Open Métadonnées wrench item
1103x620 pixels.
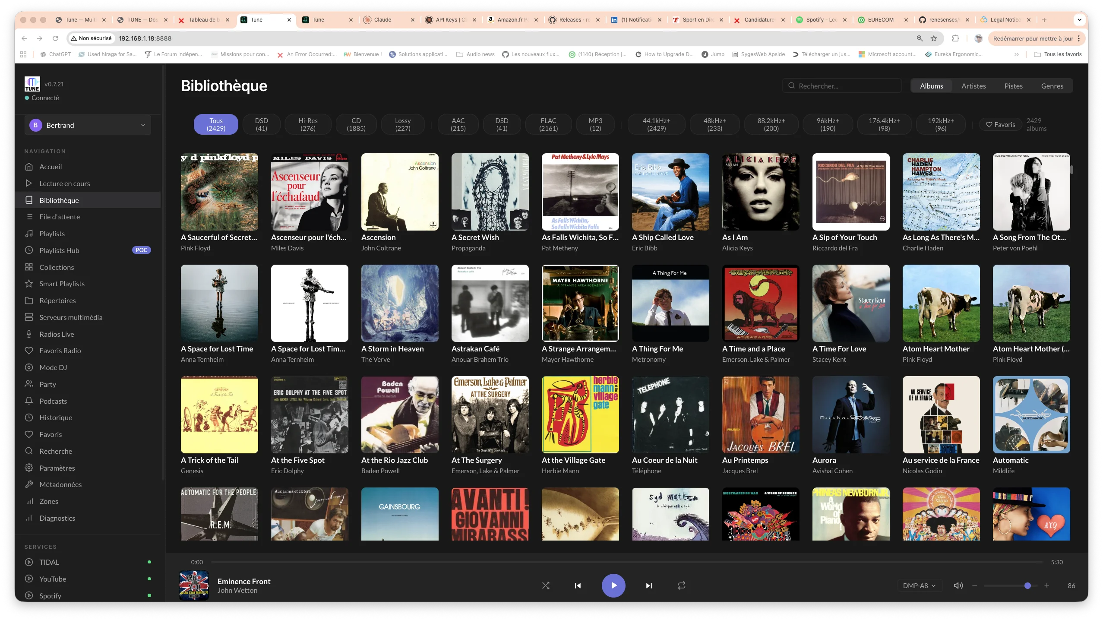(x=88, y=484)
